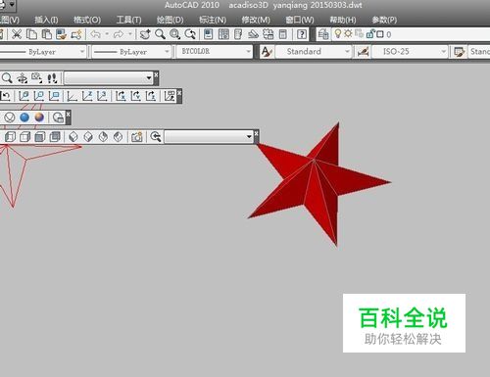Viewport: 490px width, 377px height.
Task: Click the Text Style icon
Action: click(267, 52)
